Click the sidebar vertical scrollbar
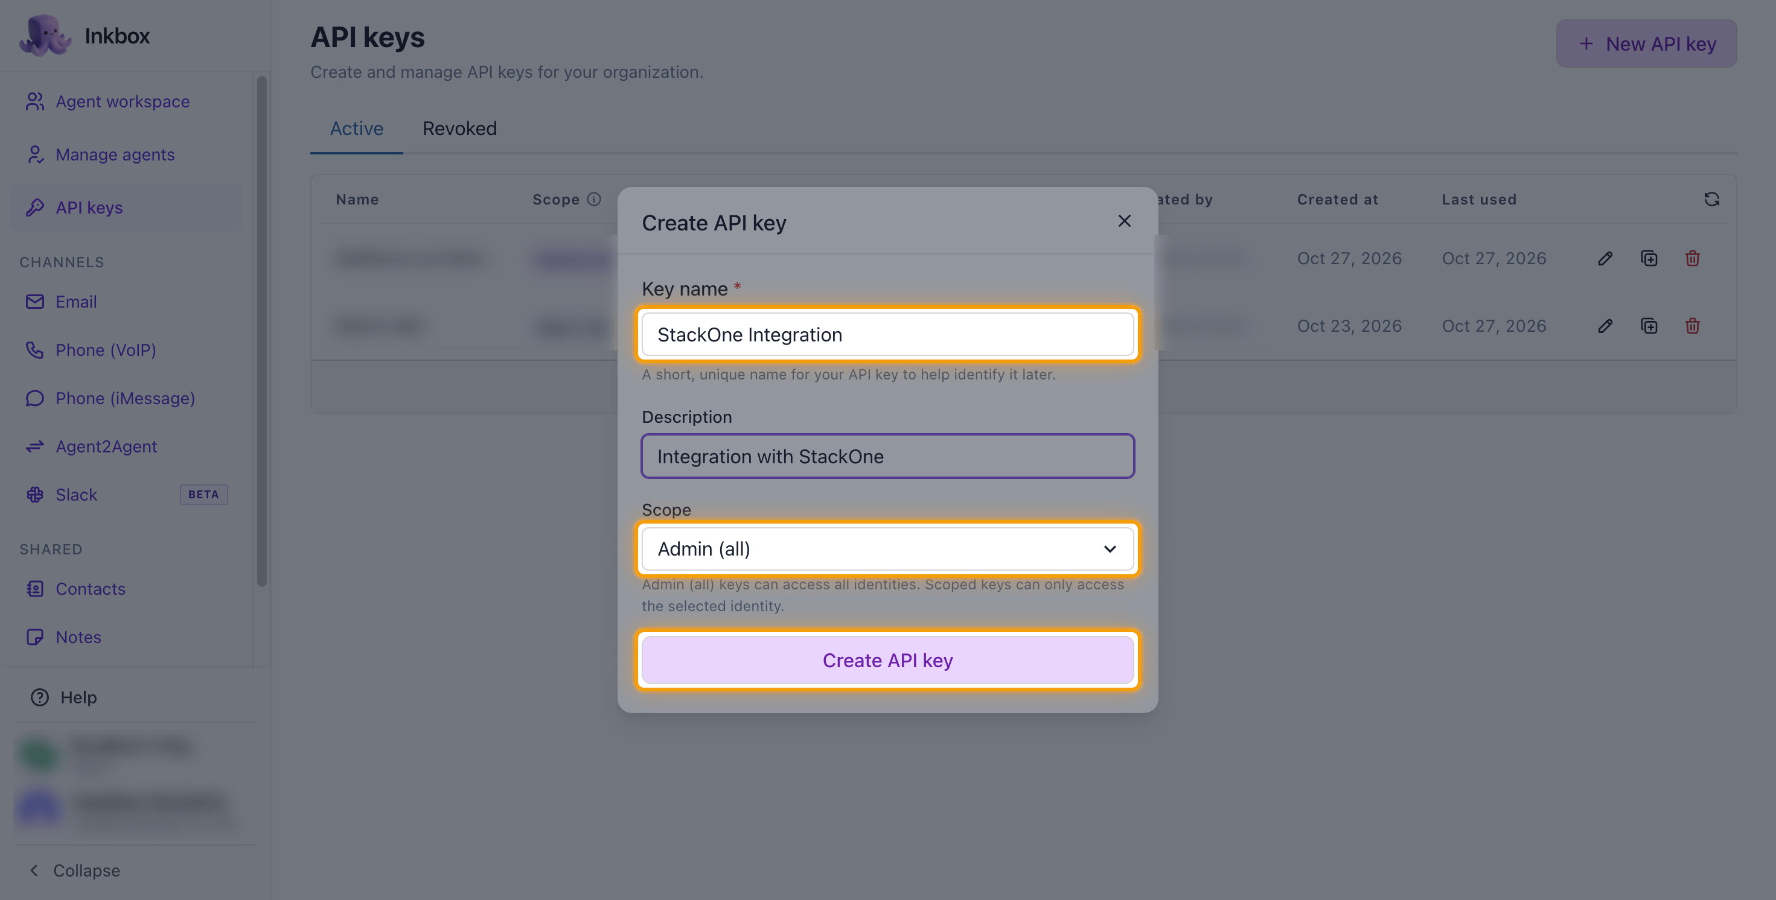Viewport: 1776px width, 900px height. click(x=261, y=331)
